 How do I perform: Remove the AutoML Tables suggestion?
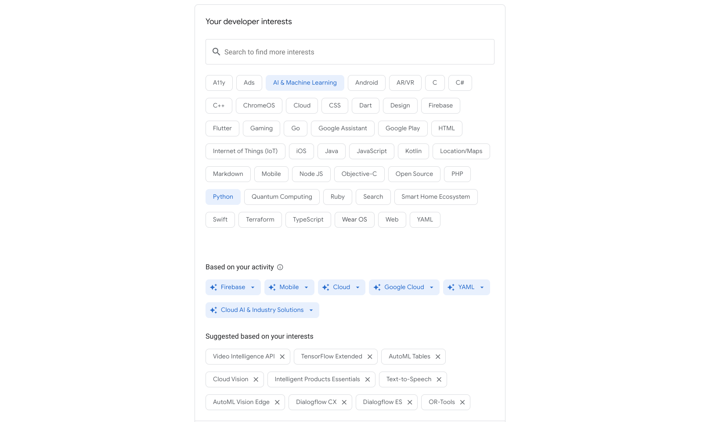tap(437, 356)
